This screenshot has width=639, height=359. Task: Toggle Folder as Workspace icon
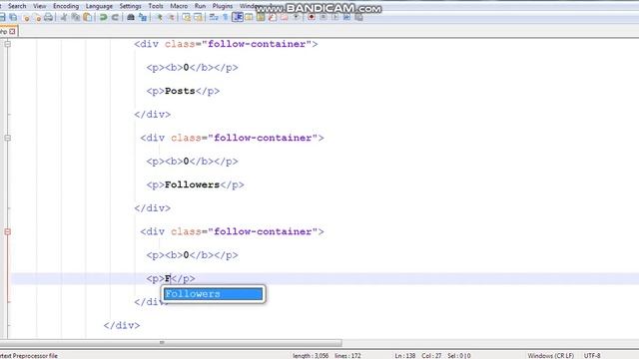[284, 17]
